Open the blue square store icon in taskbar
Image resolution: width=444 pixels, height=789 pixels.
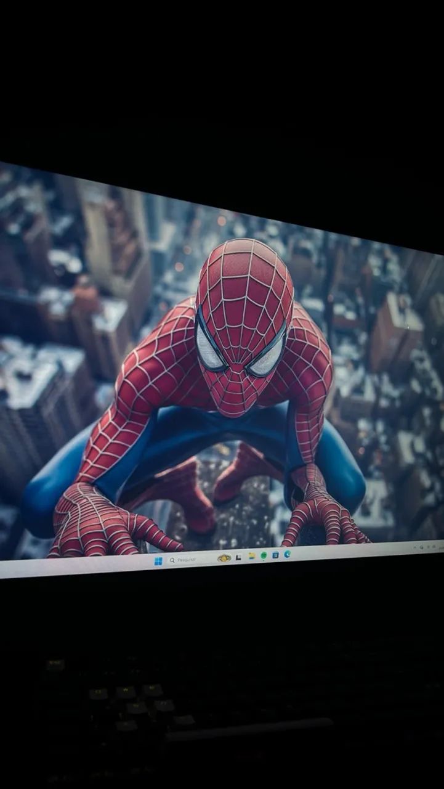click(275, 555)
